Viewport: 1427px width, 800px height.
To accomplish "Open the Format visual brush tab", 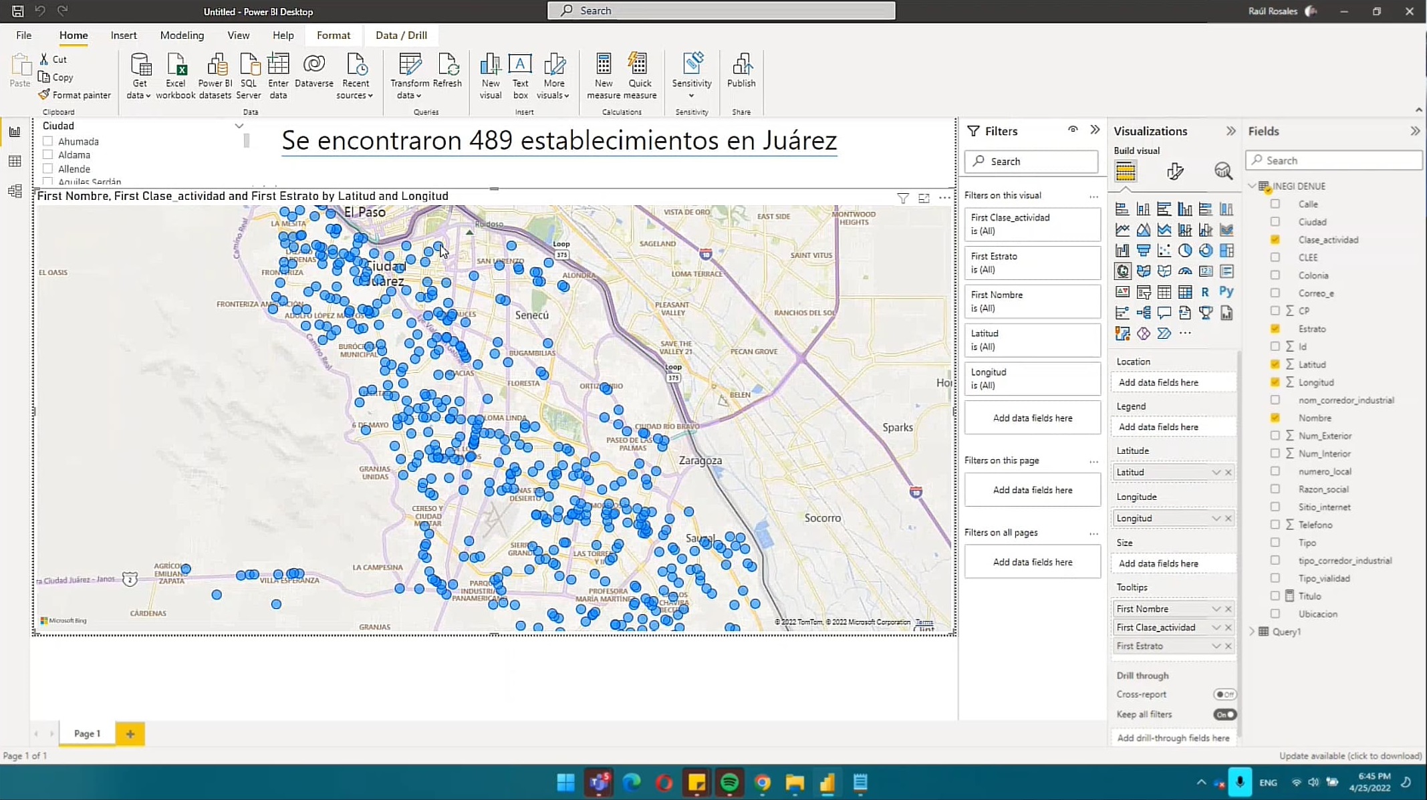I will 1175,171.
